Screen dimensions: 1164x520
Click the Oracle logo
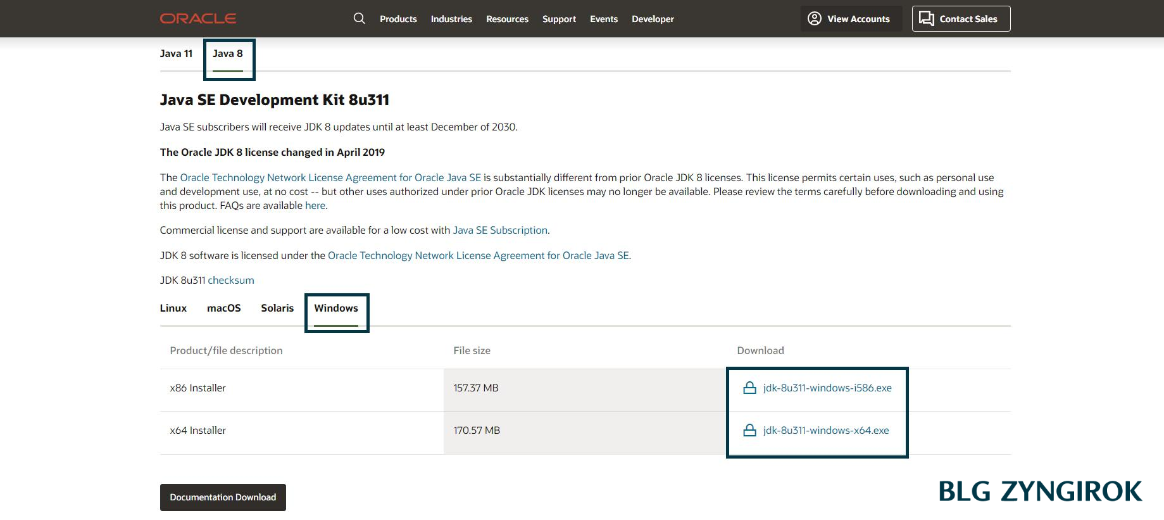(x=198, y=18)
